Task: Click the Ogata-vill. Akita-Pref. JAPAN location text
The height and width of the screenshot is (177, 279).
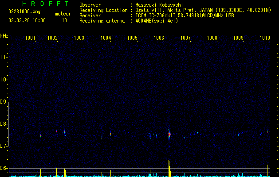Action: point(203,10)
